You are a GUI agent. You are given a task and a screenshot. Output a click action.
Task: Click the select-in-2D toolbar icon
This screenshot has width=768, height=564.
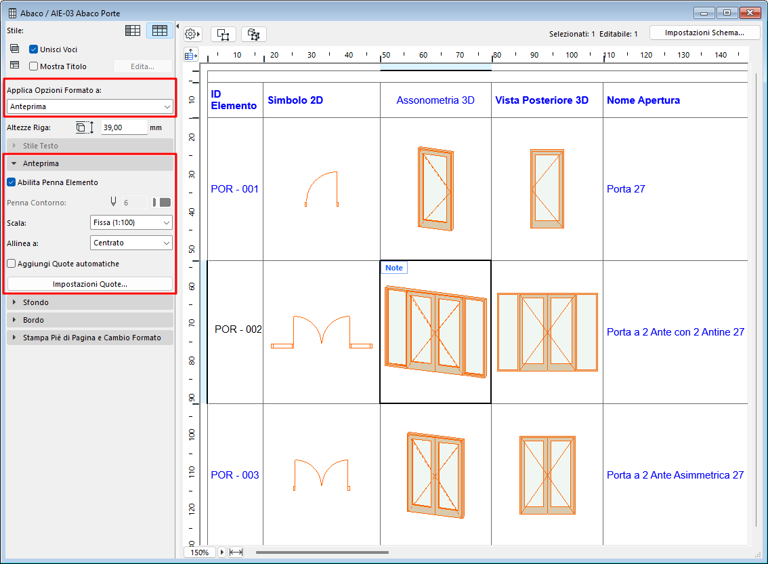(223, 34)
